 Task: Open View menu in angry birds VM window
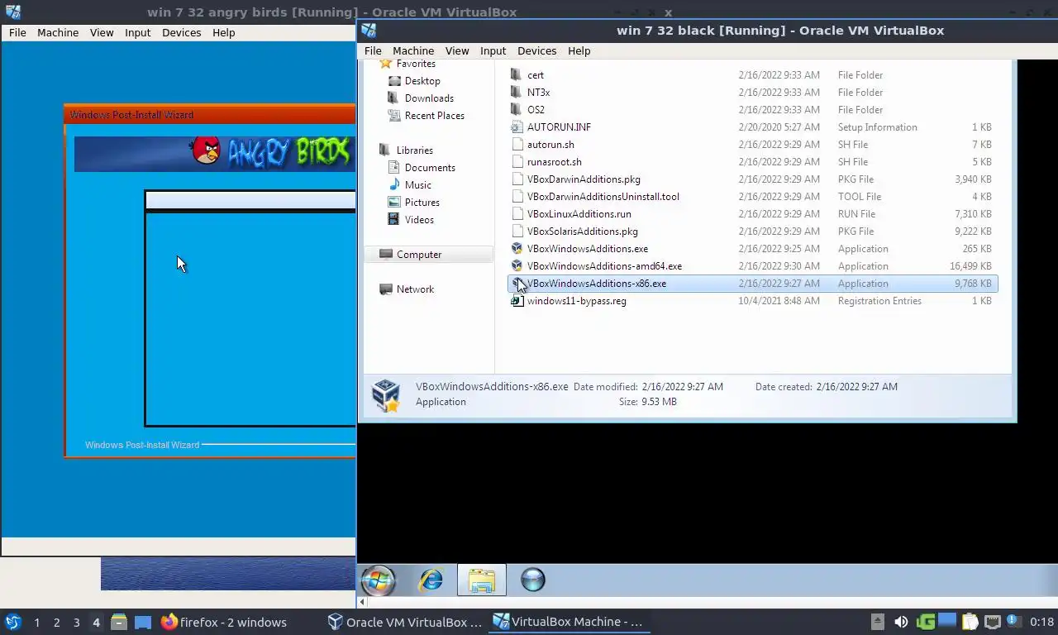(102, 32)
